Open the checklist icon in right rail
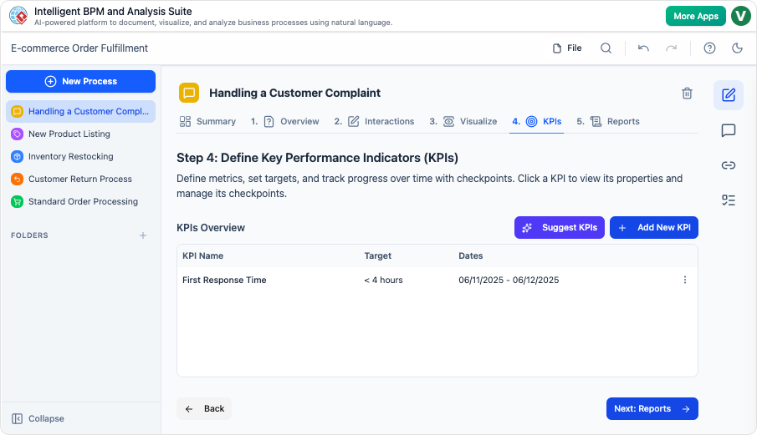This screenshot has width=757, height=435. tap(729, 200)
